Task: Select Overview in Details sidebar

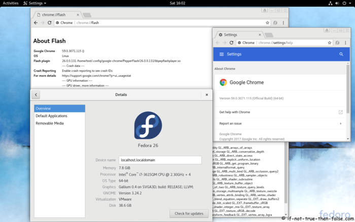Action: [59, 108]
